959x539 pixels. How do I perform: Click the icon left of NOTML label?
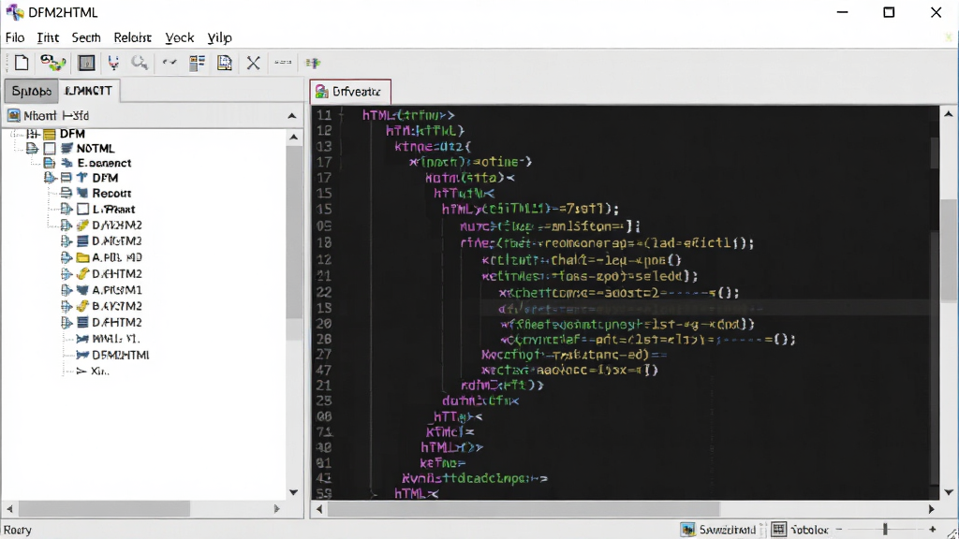click(x=67, y=149)
